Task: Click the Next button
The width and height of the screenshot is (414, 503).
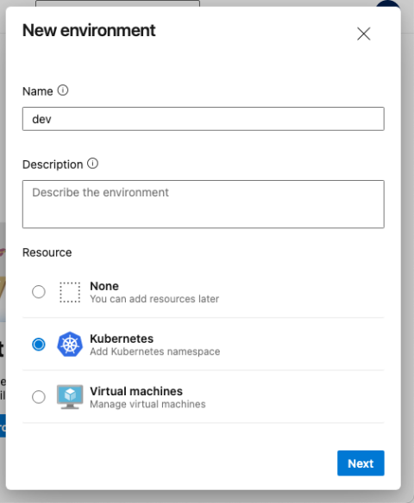Action: click(x=361, y=463)
